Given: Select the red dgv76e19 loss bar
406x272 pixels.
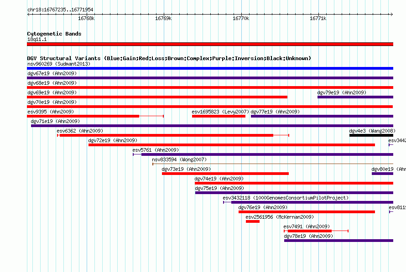Looking at the screenshot, I should (307, 212).
